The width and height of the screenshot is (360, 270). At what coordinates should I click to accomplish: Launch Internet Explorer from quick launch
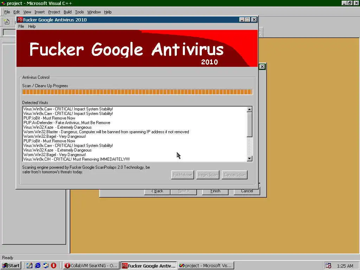(37, 266)
